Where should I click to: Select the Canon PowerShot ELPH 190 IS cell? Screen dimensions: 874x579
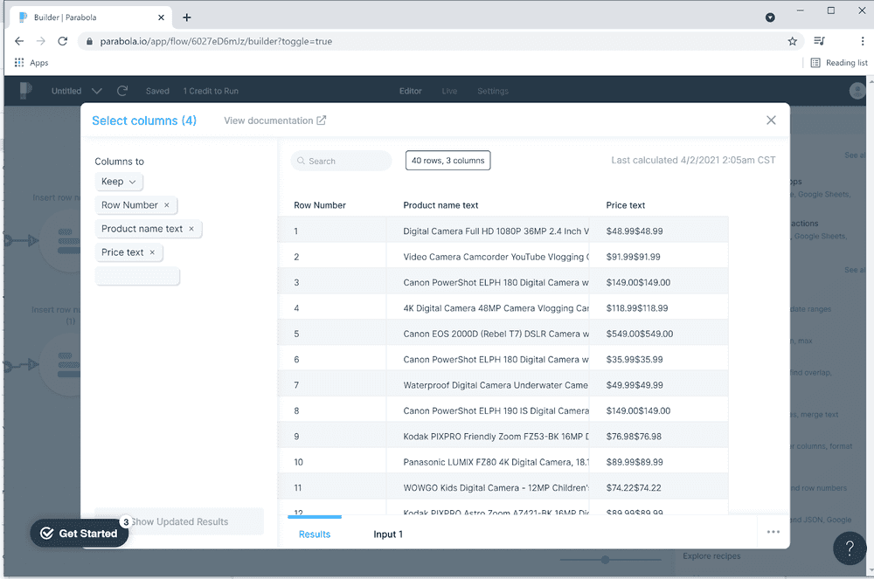tap(488, 410)
